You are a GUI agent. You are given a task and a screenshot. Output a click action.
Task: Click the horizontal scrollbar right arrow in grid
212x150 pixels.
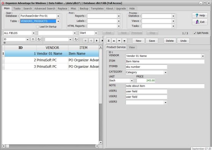tap(97, 146)
